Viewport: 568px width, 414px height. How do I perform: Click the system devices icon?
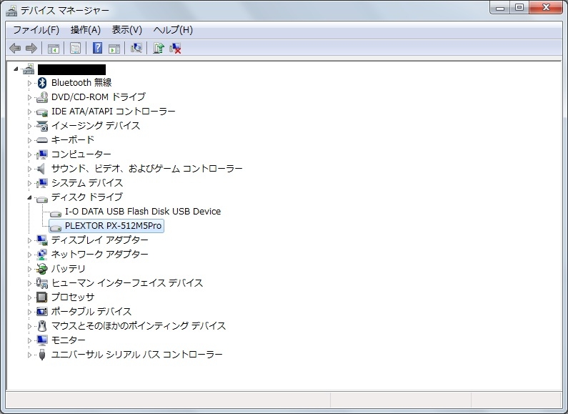tap(42, 183)
